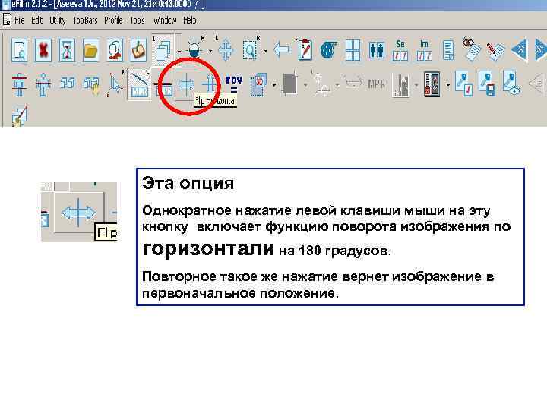547x410 pixels.
Task: Click the red X close study icon
Action: (x=43, y=50)
